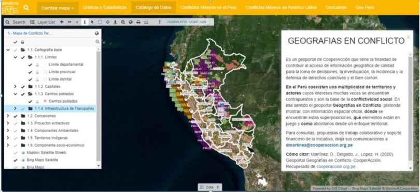
Task: Toggle Centros poblados layer visibility check
Action: tap(30, 101)
